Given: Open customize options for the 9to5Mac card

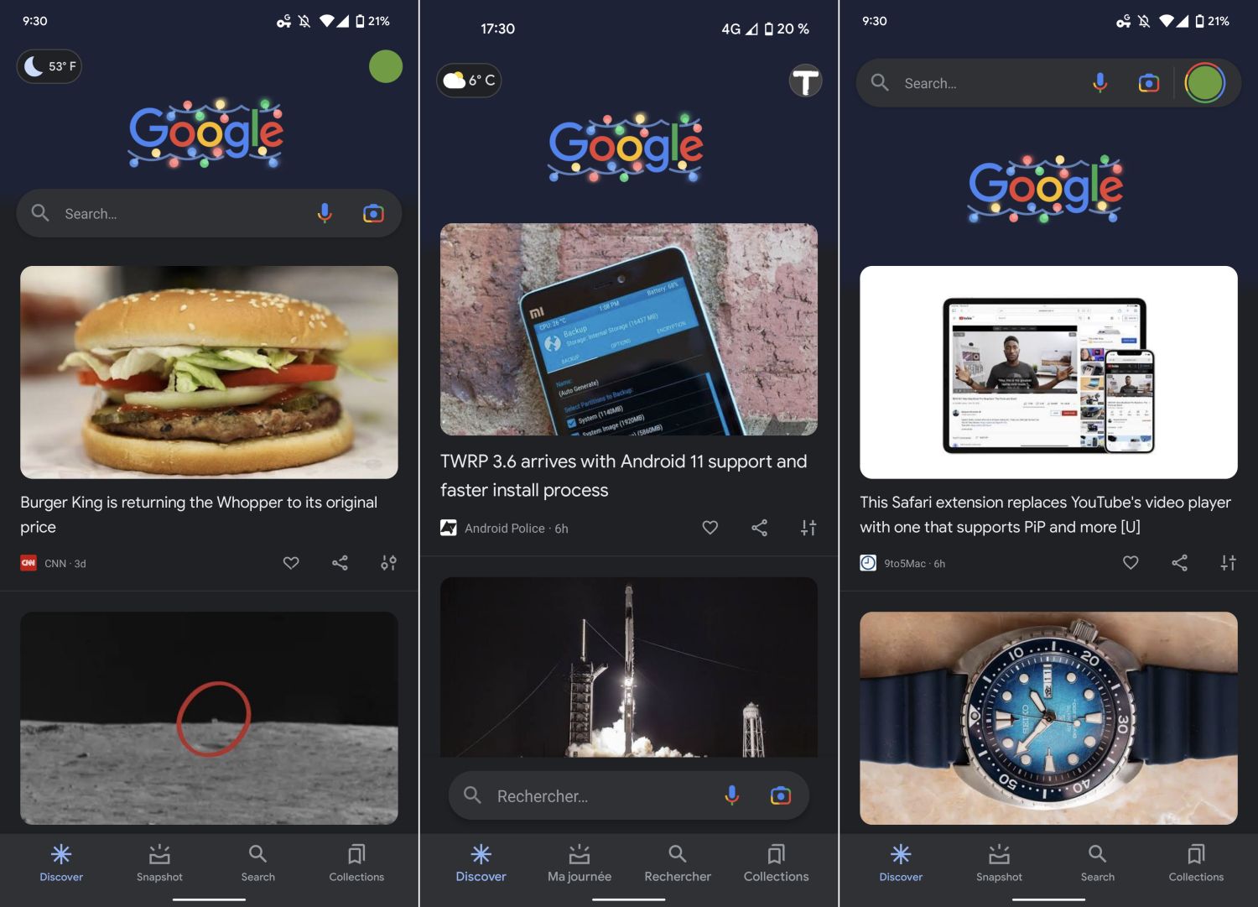Looking at the screenshot, I should 1228,563.
